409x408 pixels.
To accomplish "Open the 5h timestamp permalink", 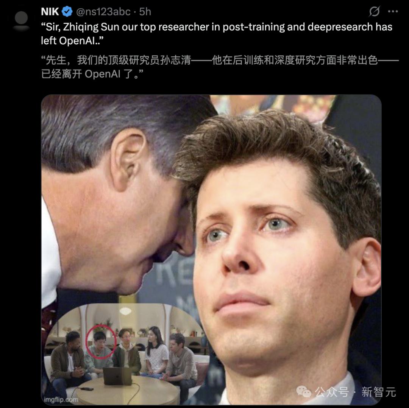I will click(x=145, y=12).
